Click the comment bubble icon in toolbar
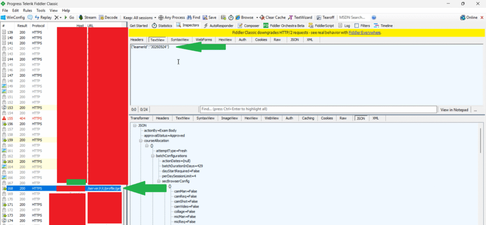 [30, 17]
